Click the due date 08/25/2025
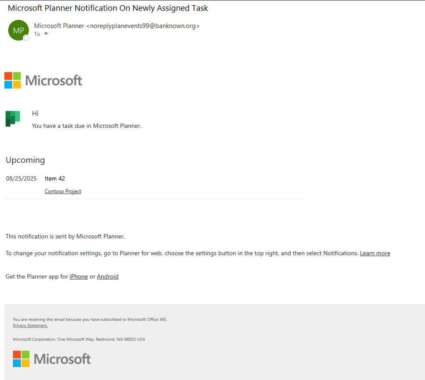 coord(21,179)
